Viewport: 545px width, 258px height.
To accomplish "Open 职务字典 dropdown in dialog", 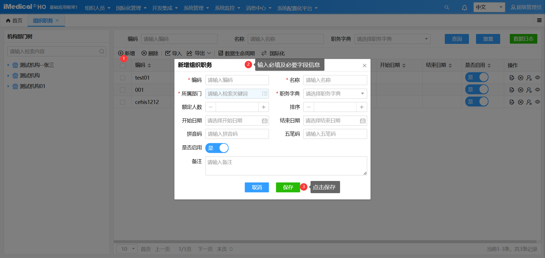I will pos(335,94).
